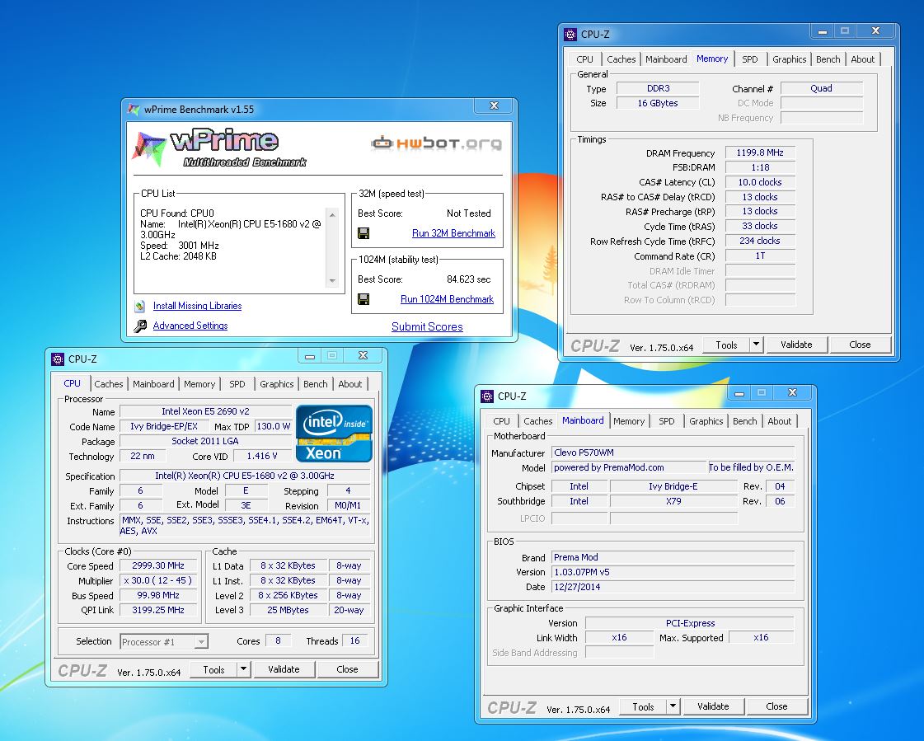Click the BIOS Date value 12/27/2014
Image resolution: width=924 pixels, height=741 pixels.
(x=673, y=587)
